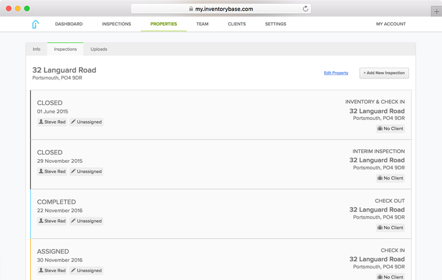
Task: Open the My Account menu
Action: pyautogui.click(x=391, y=24)
